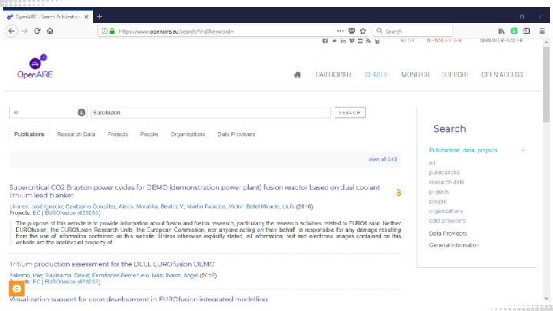Click the open access lock icon on first result
Image resolution: width=553 pixels, height=311 pixels.
click(398, 193)
